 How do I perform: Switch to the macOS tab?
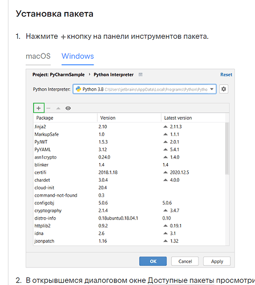pyautogui.click(x=38, y=56)
